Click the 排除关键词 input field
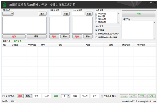Screen dimensions: 158x104 click(78, 14)
